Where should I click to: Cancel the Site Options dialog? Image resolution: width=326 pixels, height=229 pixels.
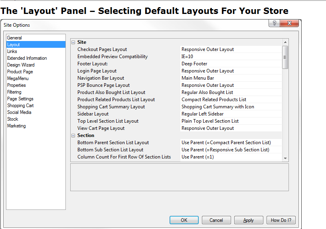(216, 220)
